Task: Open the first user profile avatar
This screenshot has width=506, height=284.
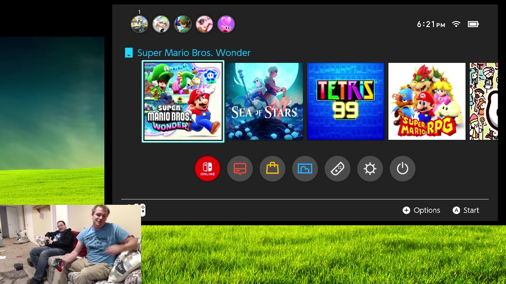Action: coord(139,24)
